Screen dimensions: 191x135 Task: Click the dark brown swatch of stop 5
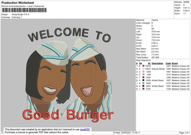143,77
